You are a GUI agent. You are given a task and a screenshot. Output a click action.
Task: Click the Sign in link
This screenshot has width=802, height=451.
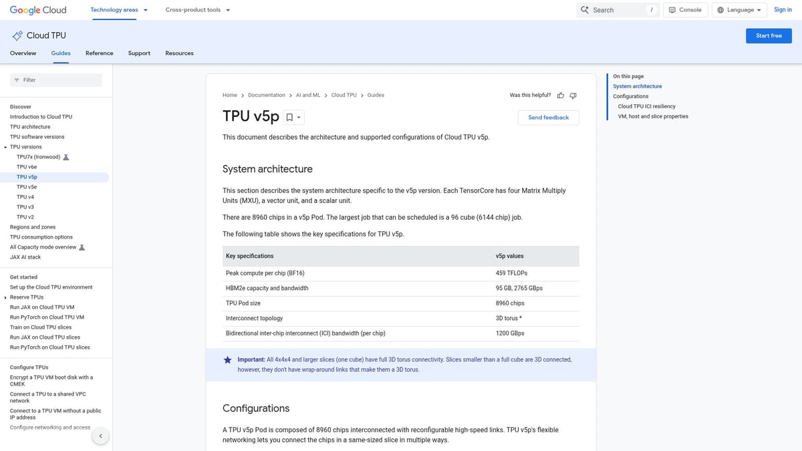[783, 10]
